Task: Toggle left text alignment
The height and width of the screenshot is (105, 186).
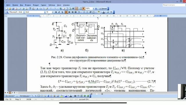Action: (66, 12)
